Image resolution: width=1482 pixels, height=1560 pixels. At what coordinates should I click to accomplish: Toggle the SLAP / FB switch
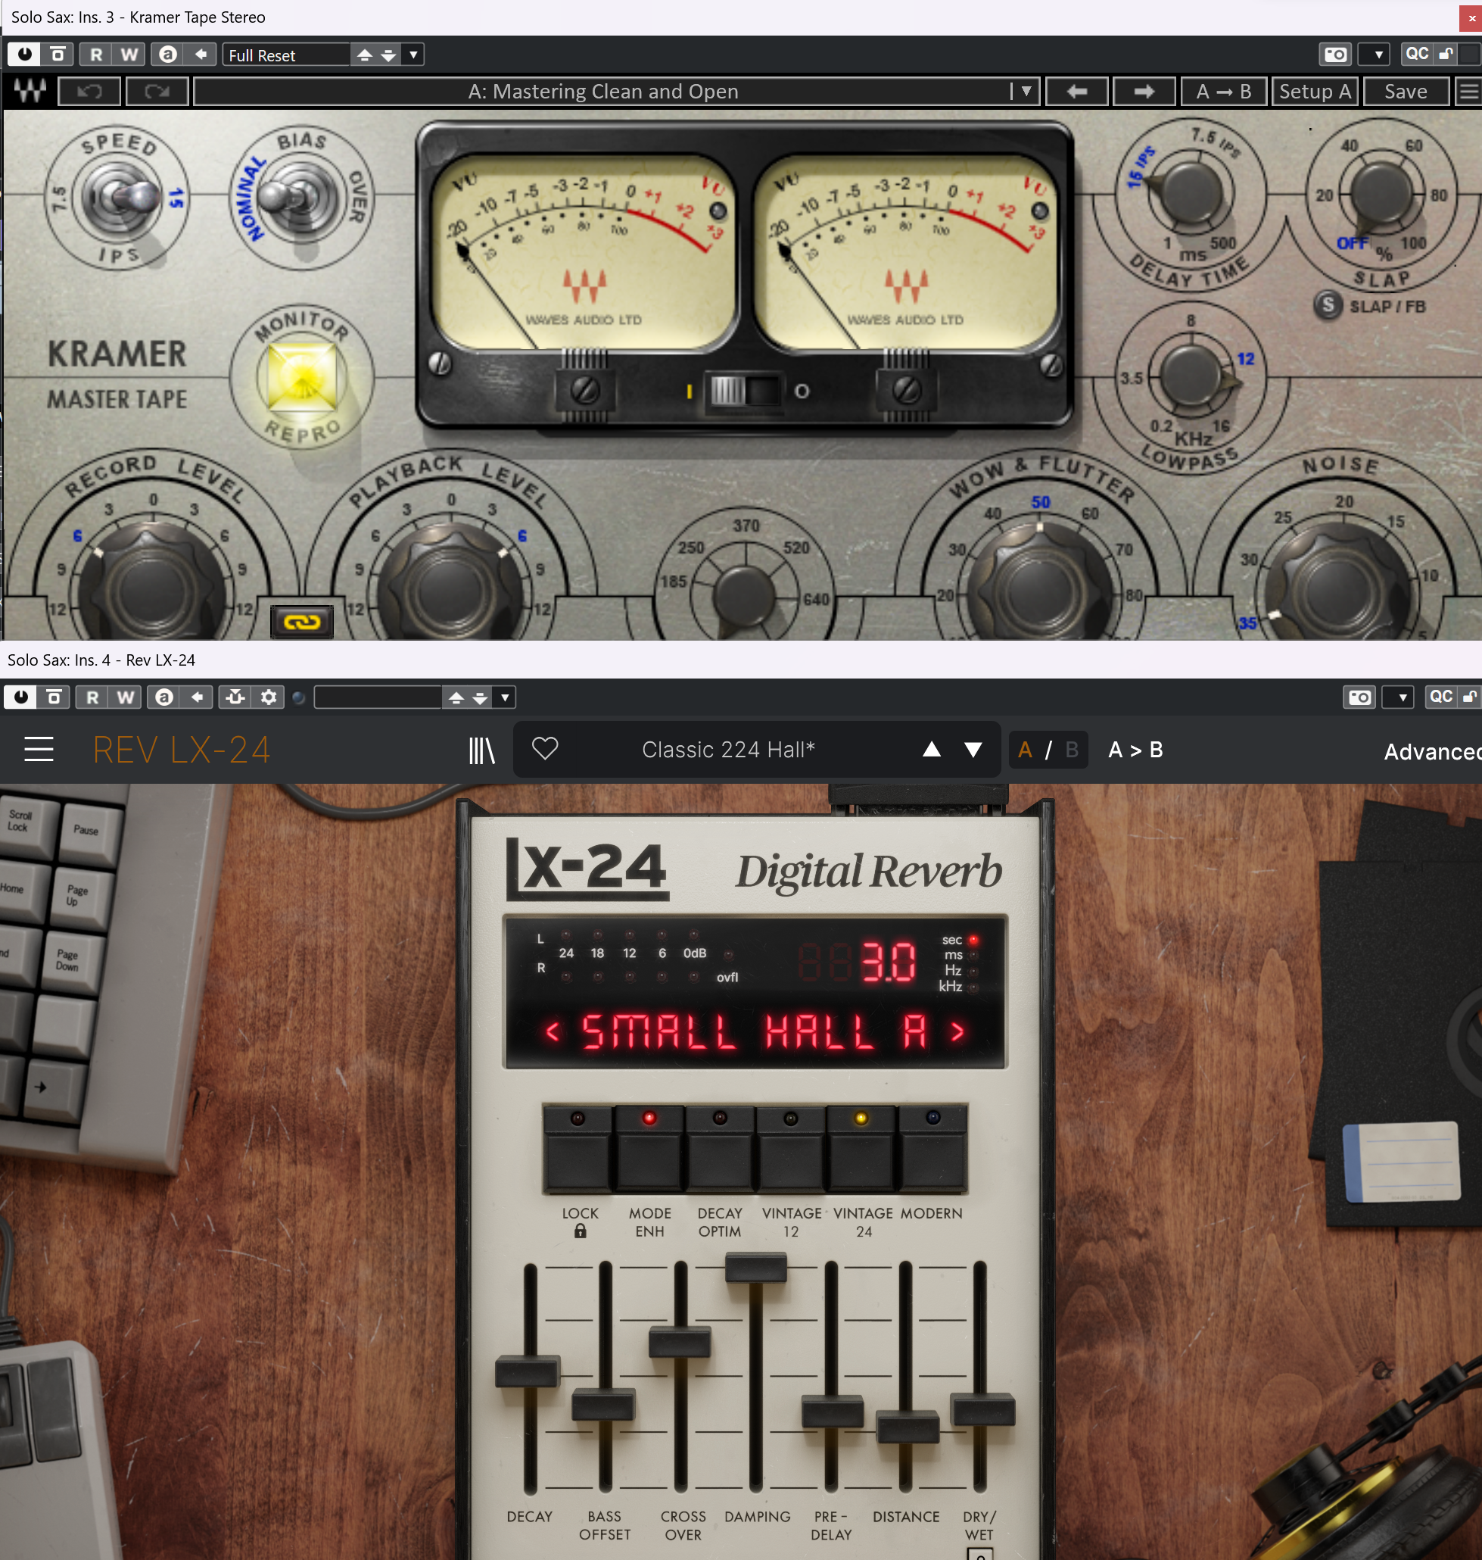point(1327,306)
